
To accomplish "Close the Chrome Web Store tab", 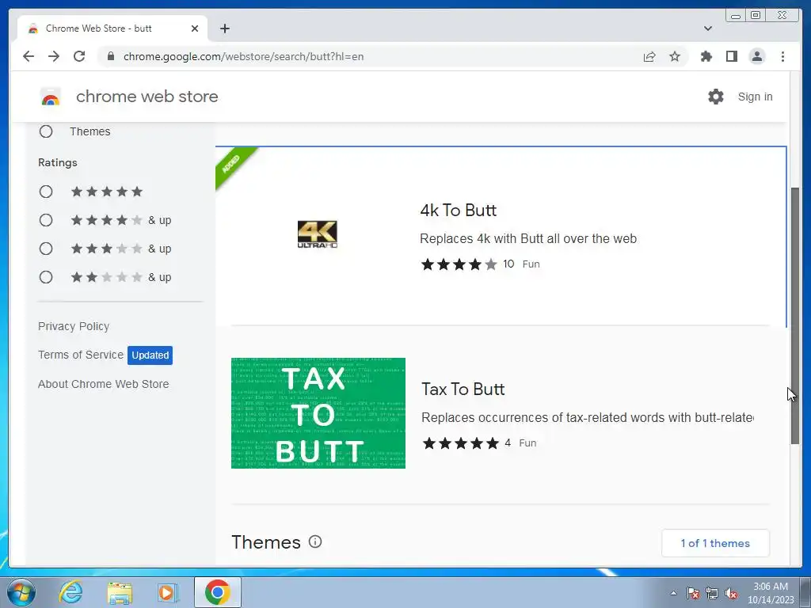I will (195, 28).
